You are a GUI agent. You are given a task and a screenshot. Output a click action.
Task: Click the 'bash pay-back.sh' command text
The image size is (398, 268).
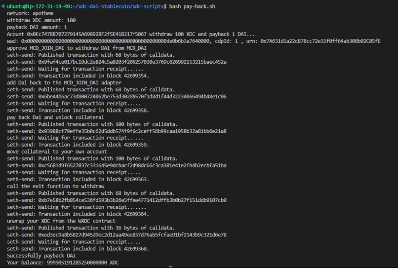(x=192, y=6)
